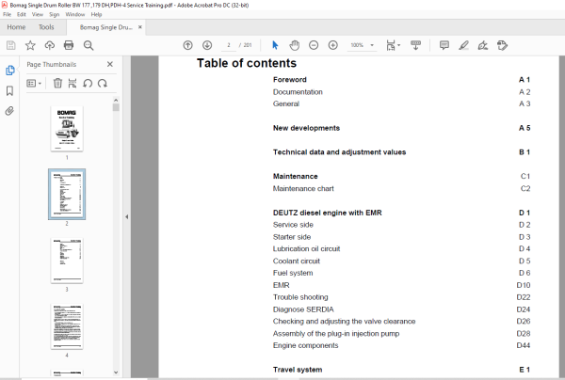Image resolution: width=565 pixels, height=380 pixels.
Task: Select page 2 thumbnail
Action: click(x=67, y=194)
